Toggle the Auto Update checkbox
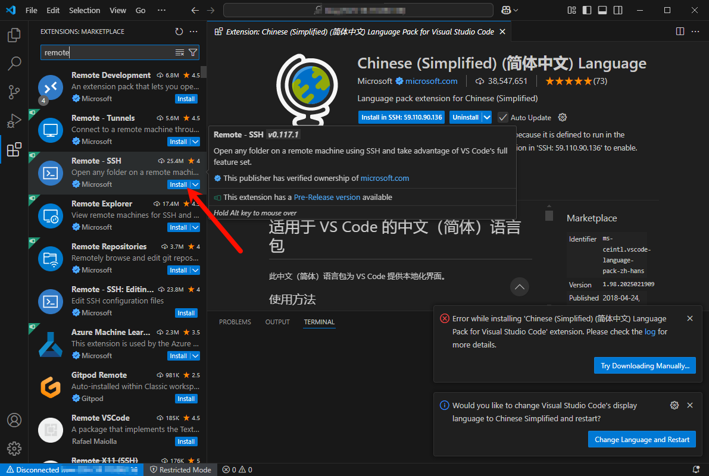Viewport: 709px width, 476px height. pos(503,117)
